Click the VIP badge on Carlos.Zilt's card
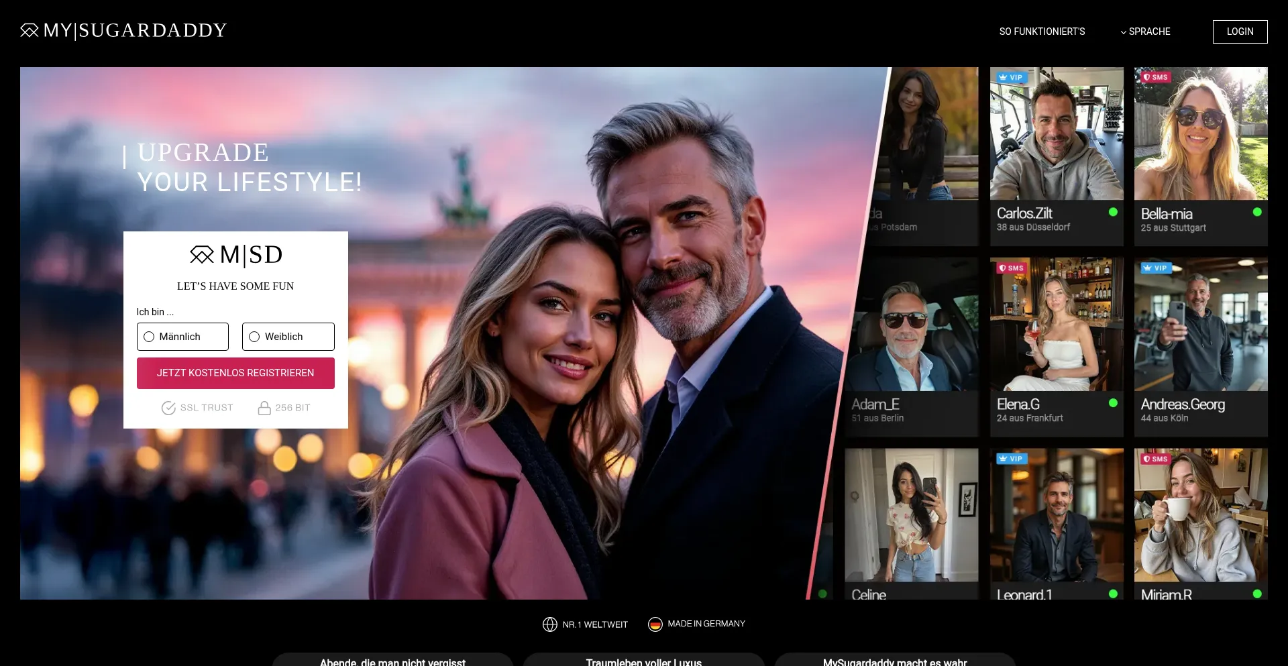 1011,78
